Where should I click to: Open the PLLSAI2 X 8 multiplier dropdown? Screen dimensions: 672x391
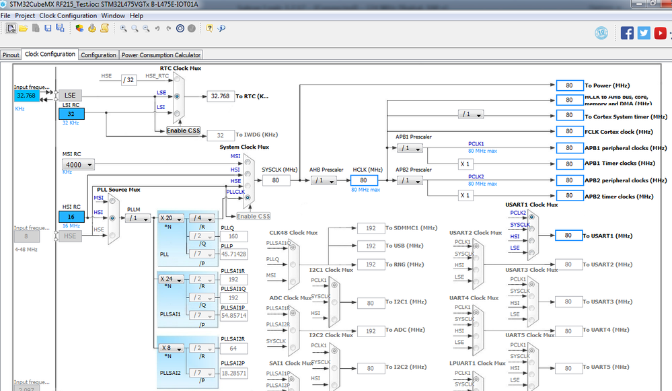click(x=171, y=348)
